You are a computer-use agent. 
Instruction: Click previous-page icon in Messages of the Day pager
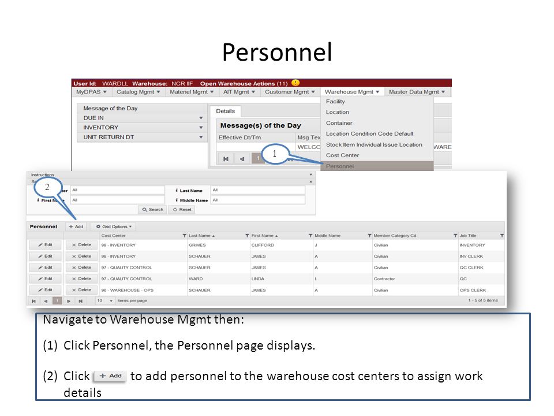242,159
